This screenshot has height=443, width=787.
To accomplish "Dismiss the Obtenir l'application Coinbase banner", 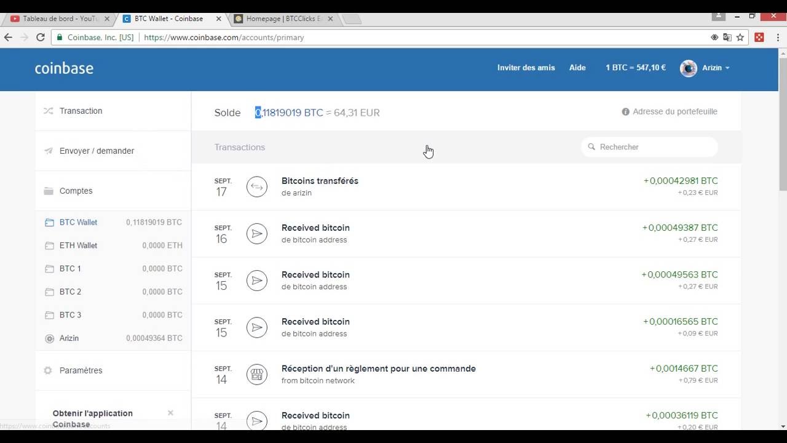I will 170,413.
